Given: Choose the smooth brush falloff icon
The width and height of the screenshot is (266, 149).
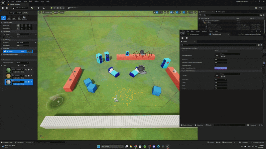Looking at the screenshot, I should pyautogui.click(x=18, y=28).
